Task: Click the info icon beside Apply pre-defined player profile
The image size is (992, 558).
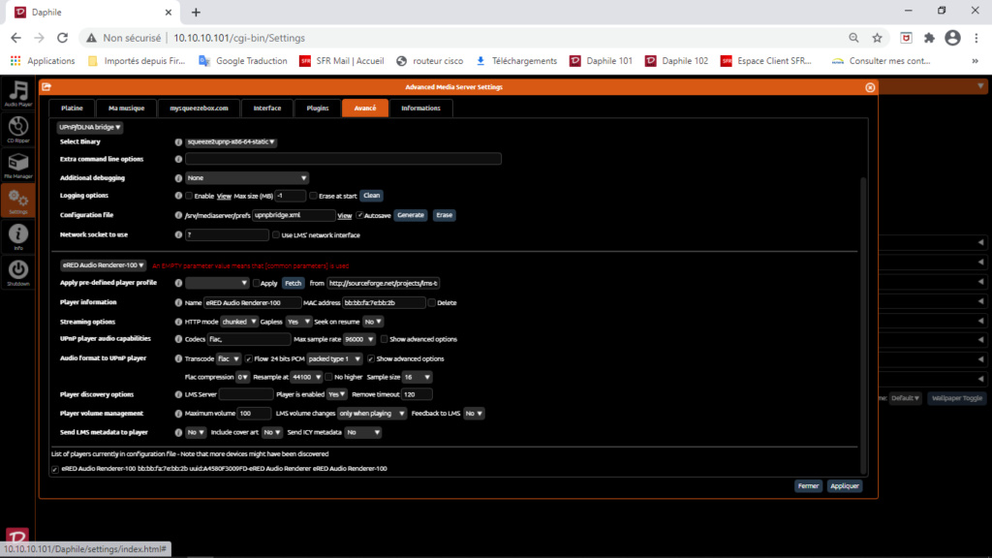Action: point(178,284)
